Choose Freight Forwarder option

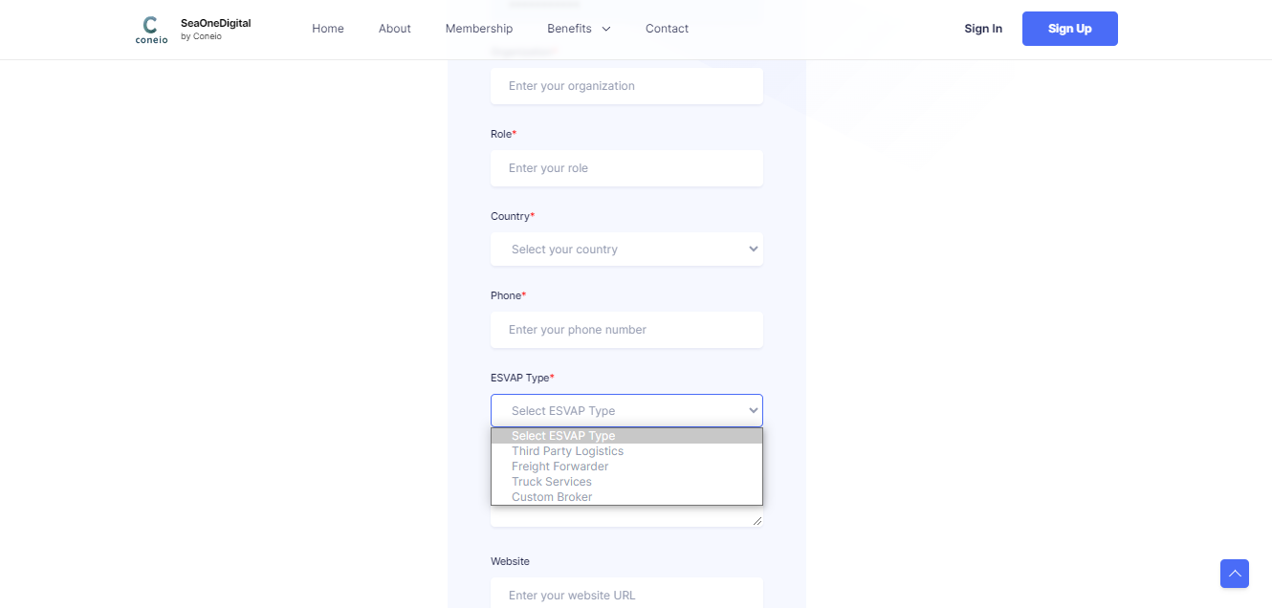626,467
